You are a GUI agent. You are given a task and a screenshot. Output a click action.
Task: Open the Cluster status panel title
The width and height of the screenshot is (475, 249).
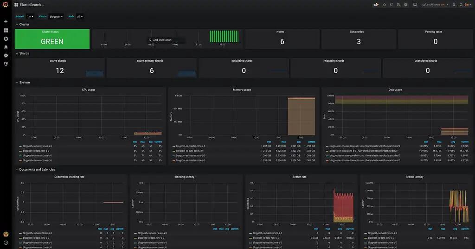pos(50,32)
